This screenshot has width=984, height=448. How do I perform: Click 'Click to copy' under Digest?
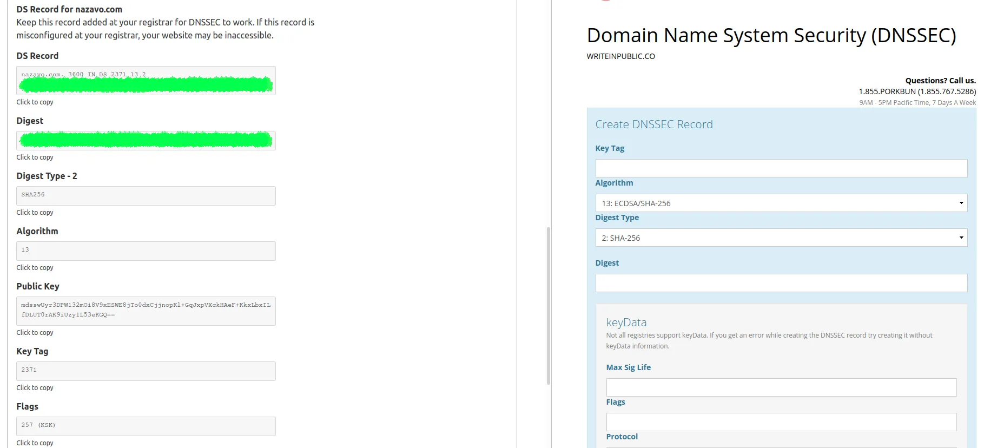(35, 157)
